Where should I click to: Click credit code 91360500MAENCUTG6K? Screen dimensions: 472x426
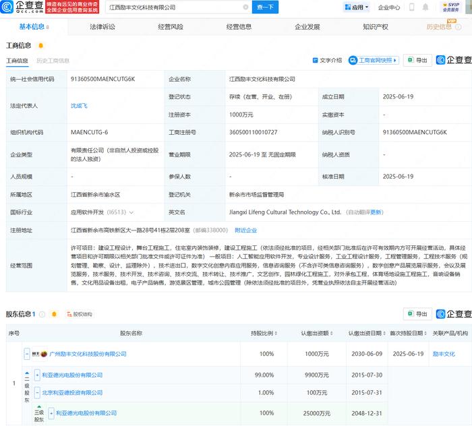(102, 79)
